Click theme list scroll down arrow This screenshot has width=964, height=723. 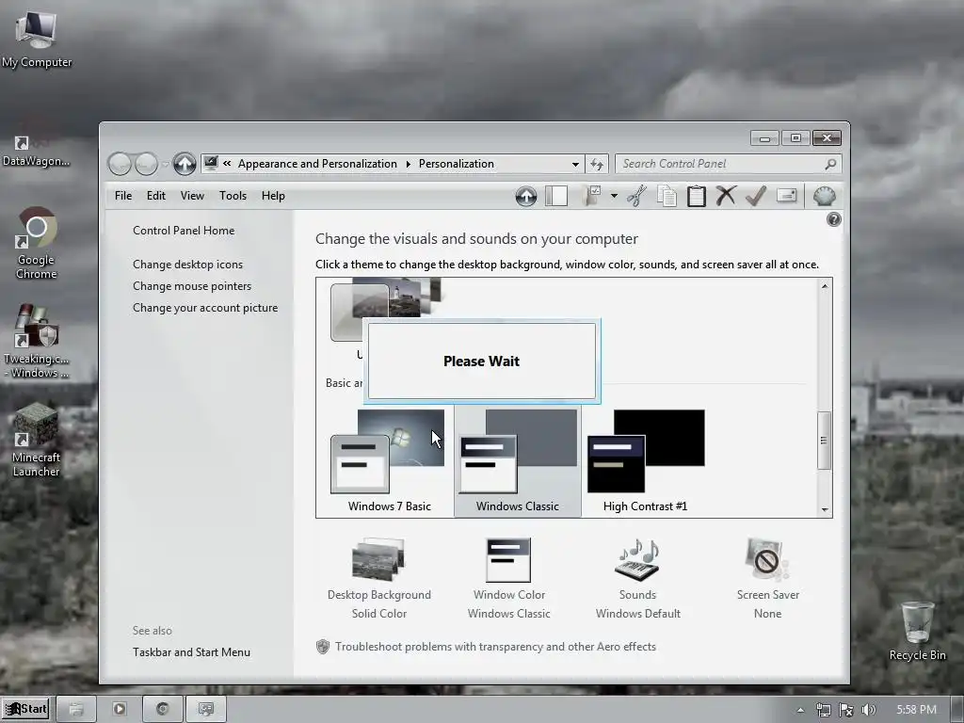[x=825, y=509]
